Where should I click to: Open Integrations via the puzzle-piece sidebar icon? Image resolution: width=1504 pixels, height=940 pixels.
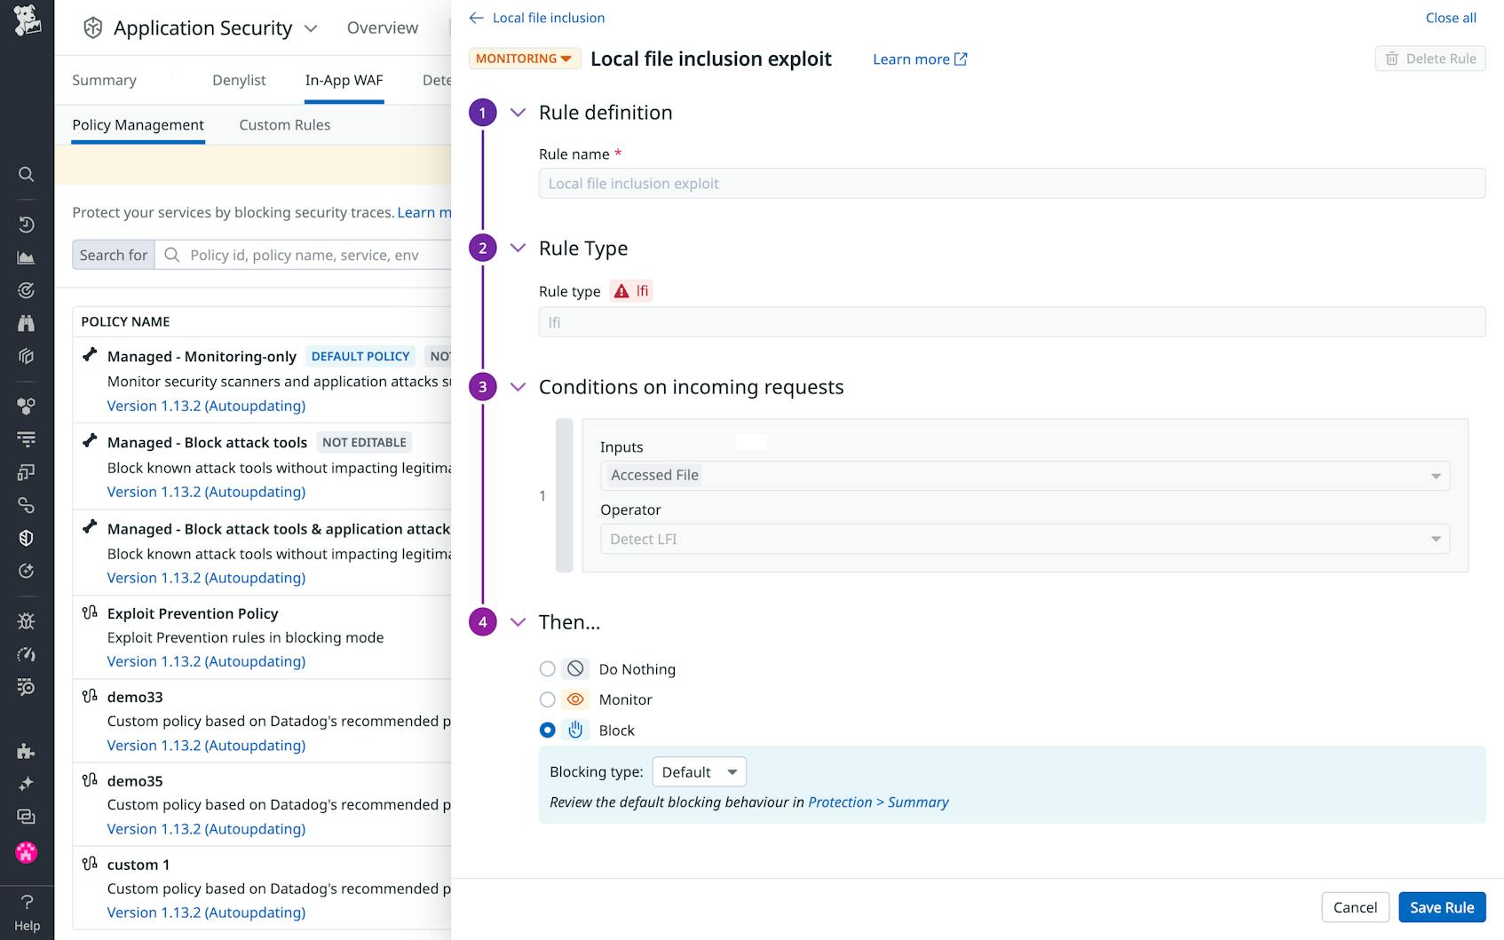[x=26, y=752]
